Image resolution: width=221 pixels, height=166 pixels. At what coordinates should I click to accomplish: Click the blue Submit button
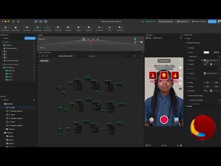click(212, 22)
